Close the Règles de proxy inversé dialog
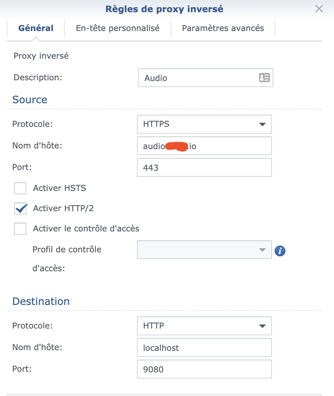 click(x=319, y=9)
